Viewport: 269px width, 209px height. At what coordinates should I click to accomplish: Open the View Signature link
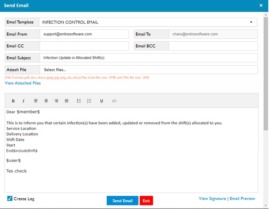tap(212, 198)
